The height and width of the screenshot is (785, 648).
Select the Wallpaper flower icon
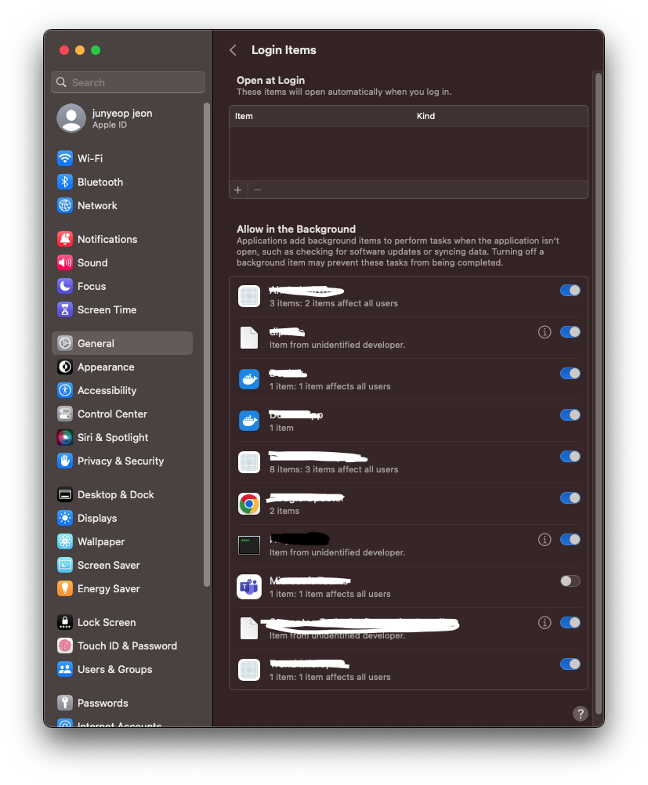[x=65, y=541]
